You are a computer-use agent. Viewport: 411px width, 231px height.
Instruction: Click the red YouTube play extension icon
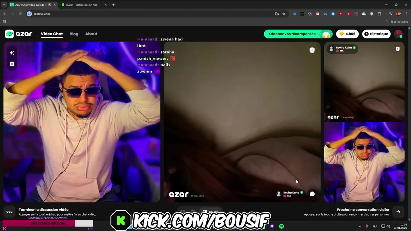(x=341, y=14)
